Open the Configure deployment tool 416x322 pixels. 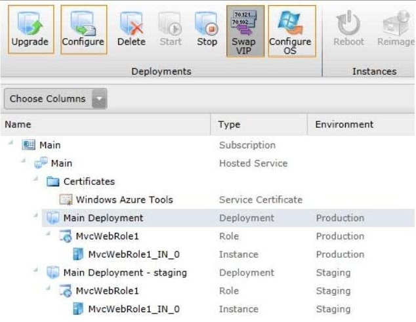pyautogui.click(x=83, y=29)
